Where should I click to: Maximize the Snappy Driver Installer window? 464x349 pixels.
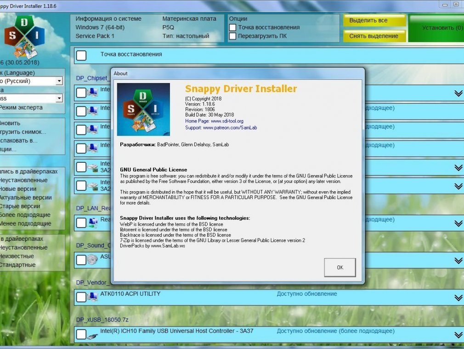[456, 5]
